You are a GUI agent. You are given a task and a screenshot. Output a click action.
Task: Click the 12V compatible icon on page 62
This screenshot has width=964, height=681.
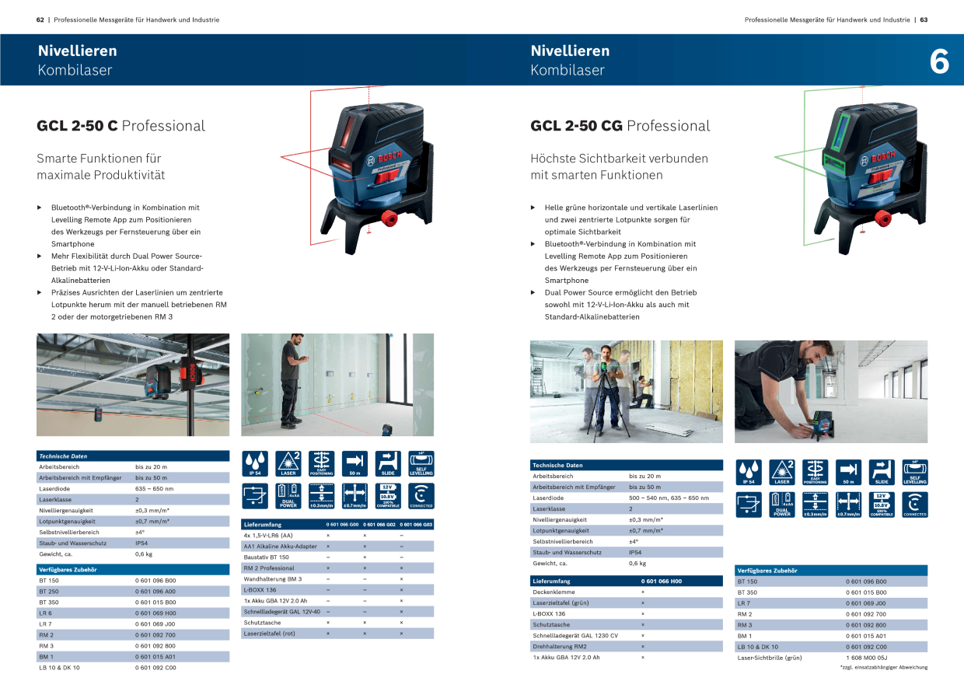pyautogui.click(x=388, y=496)
